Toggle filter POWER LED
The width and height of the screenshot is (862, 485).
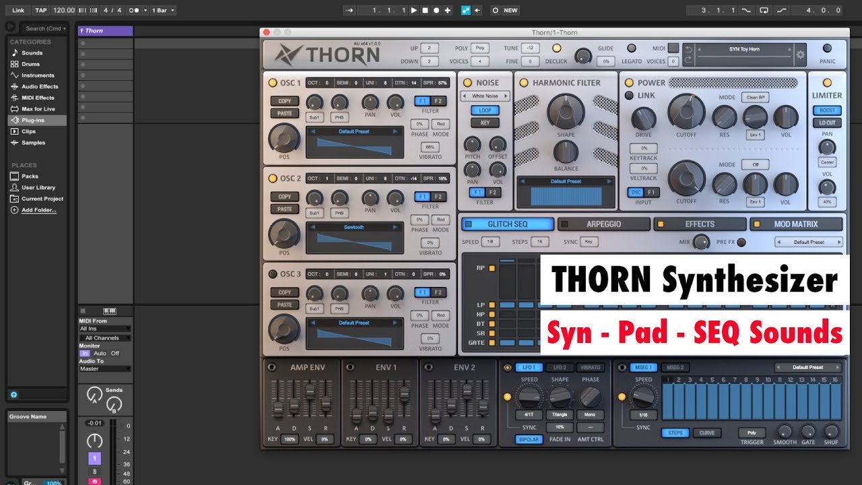[x=629, y=83]
